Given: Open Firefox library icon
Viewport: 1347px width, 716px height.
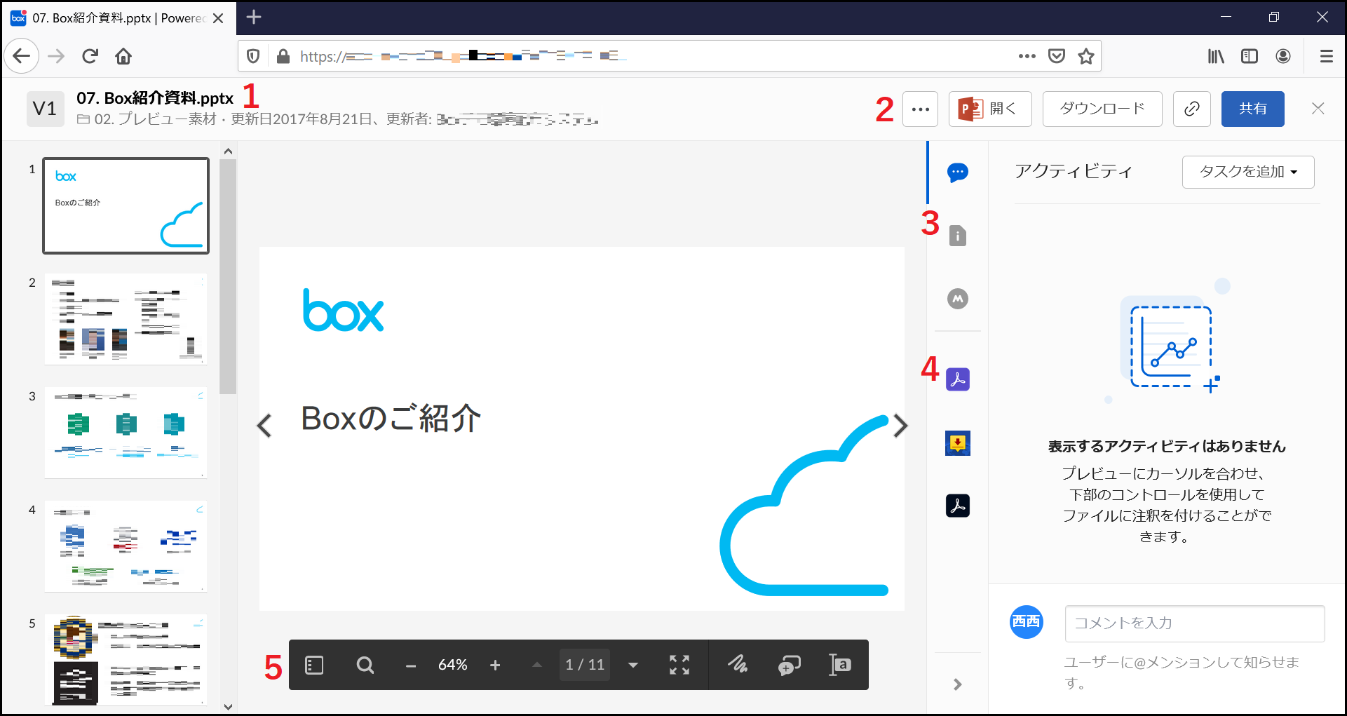Looking at the screenshot, I should [x=1216, y=56].
